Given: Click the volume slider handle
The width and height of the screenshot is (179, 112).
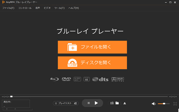Looking at the screenshot, I should pos(164,104).
